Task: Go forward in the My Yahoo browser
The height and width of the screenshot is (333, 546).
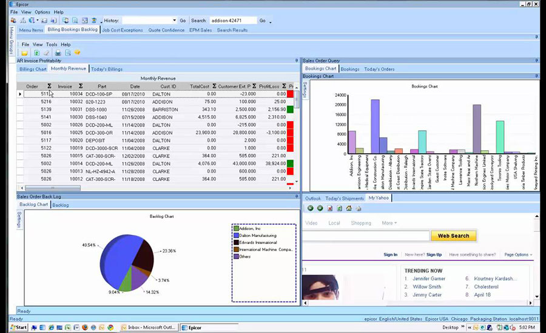Action: [x=320, y=208]
